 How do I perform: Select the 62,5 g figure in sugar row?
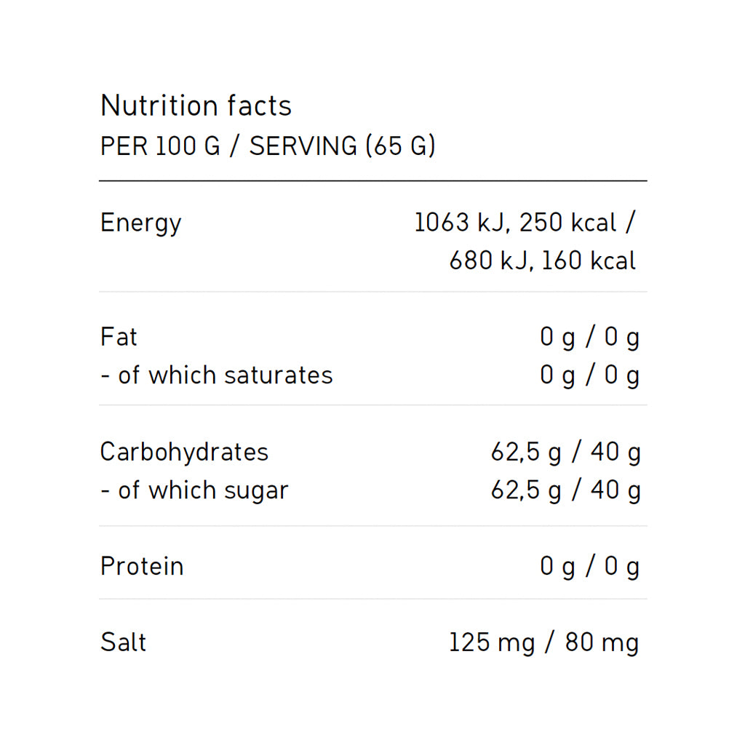coord(525,490)
